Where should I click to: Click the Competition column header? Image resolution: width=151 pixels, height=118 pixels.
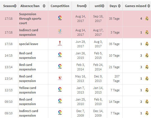tap(60, 6)
